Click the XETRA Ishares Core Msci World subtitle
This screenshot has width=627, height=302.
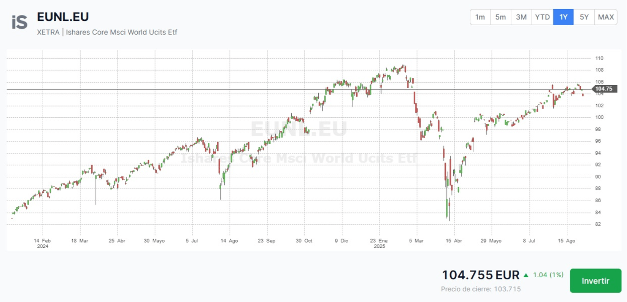pos(107,32)
